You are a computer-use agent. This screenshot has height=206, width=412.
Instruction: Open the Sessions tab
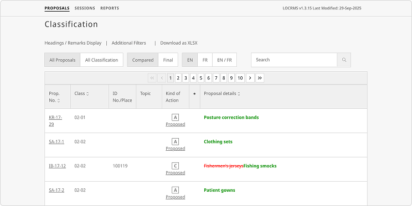click(x=85, y=8)
